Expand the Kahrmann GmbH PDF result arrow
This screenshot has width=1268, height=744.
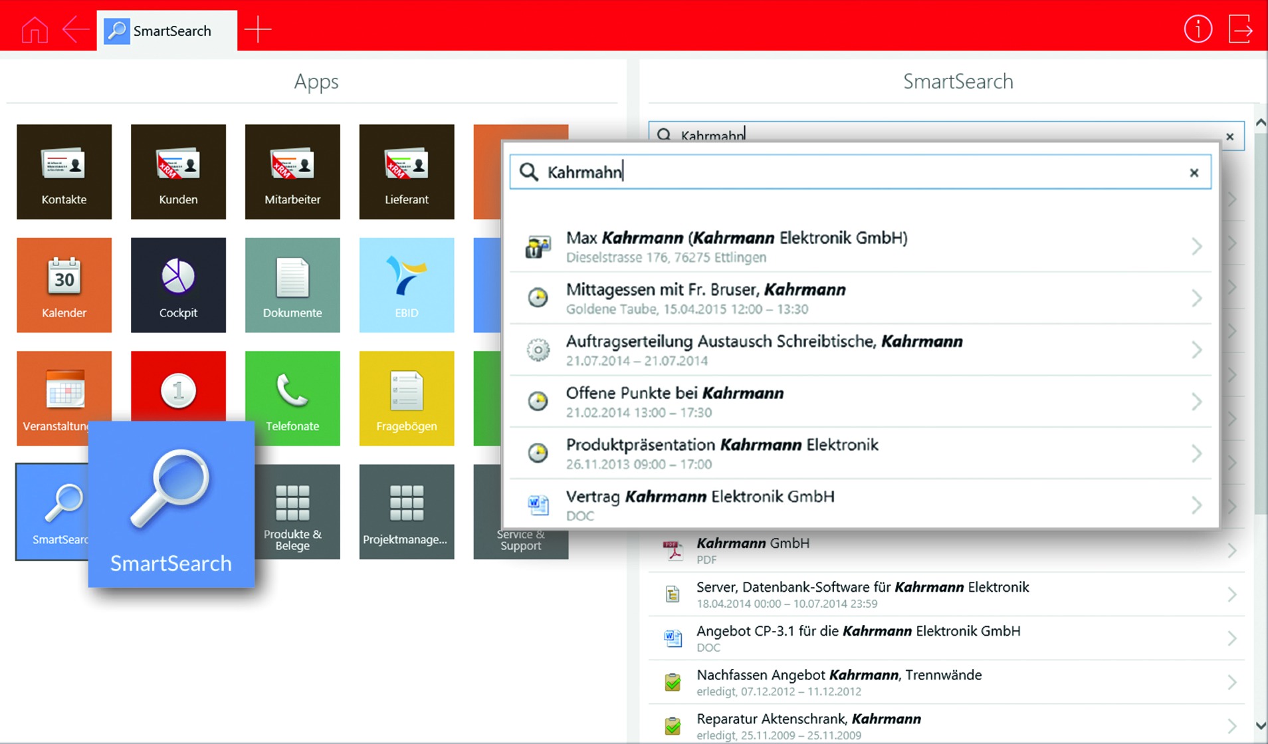pyautogui.click(x=1231, y=551)
